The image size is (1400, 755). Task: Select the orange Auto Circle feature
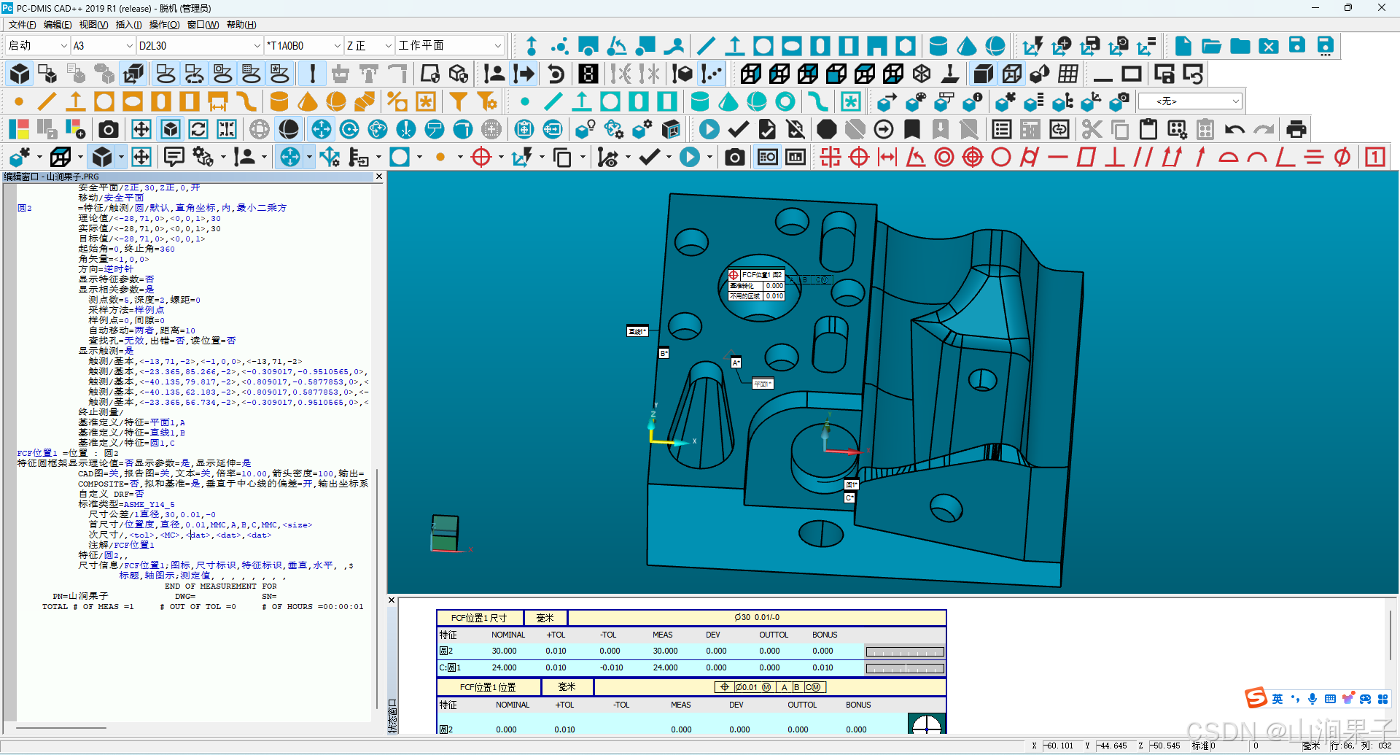104,101
